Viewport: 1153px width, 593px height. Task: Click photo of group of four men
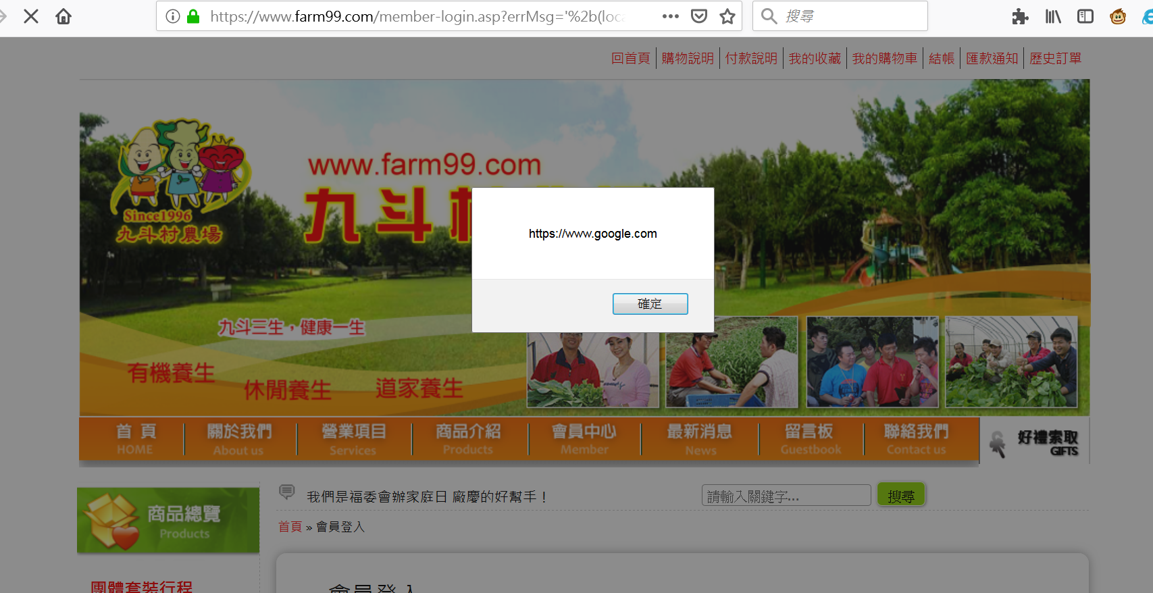tap(873, 362)
